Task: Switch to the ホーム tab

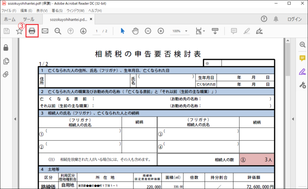Action: click(x=9, y=19)
